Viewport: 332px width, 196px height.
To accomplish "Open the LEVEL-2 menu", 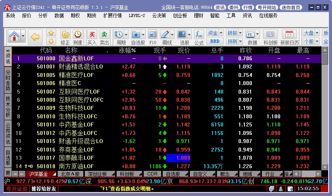I will [x=137, y=15].
